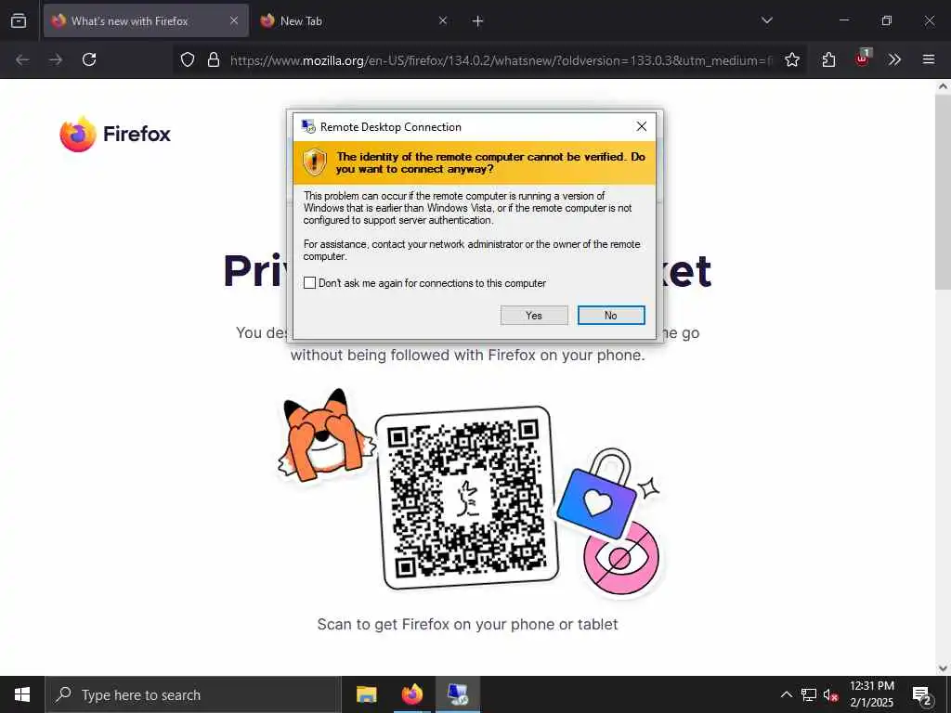Image resolution: width=951 pixels, height=713 pixels.
Task: Click Yes in Remote Desktop dialog
Action: pos(534,316)
